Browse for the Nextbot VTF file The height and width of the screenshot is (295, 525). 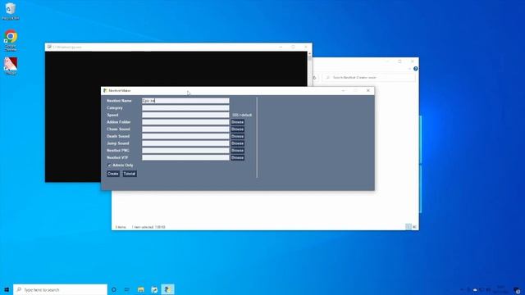coord(237,157)
